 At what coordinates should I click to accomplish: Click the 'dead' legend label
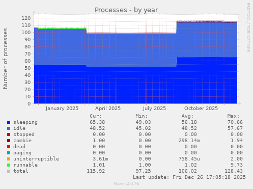click(x=19, y=147)
